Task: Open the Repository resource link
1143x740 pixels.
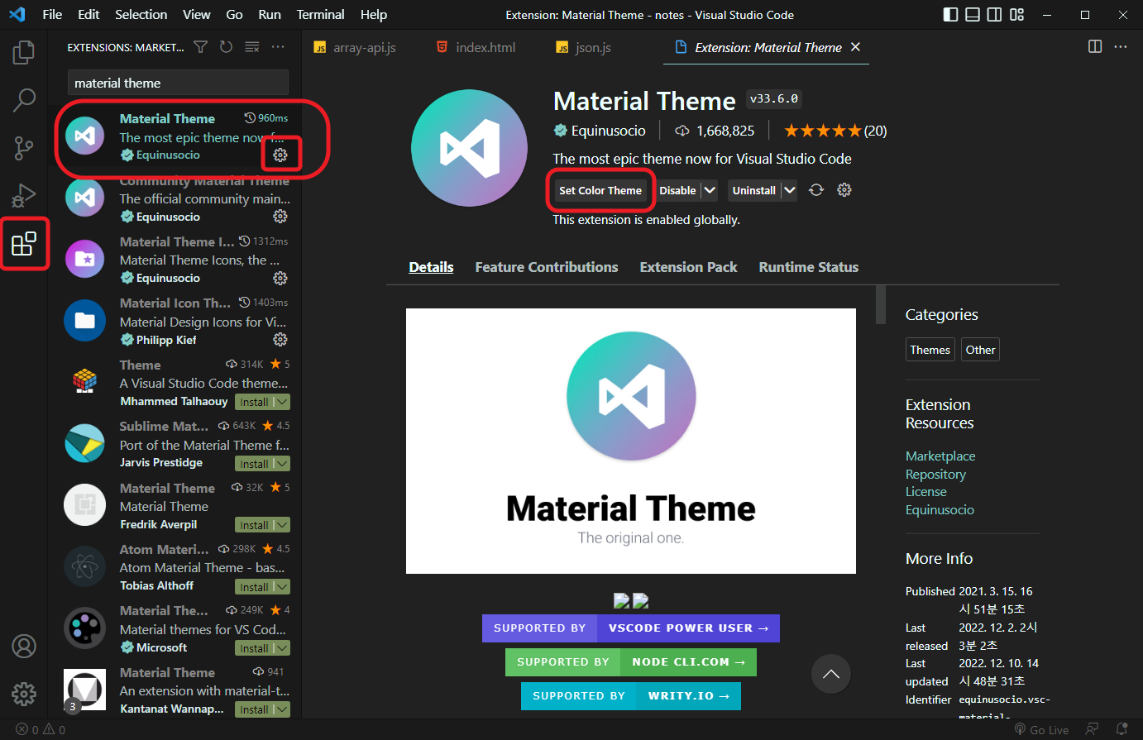Action: (935, 475)
